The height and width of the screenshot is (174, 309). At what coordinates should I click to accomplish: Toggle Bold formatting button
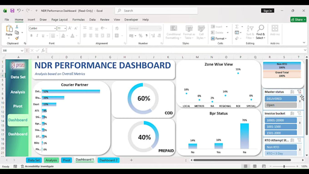pyautogui.click(x=31, y=36)
